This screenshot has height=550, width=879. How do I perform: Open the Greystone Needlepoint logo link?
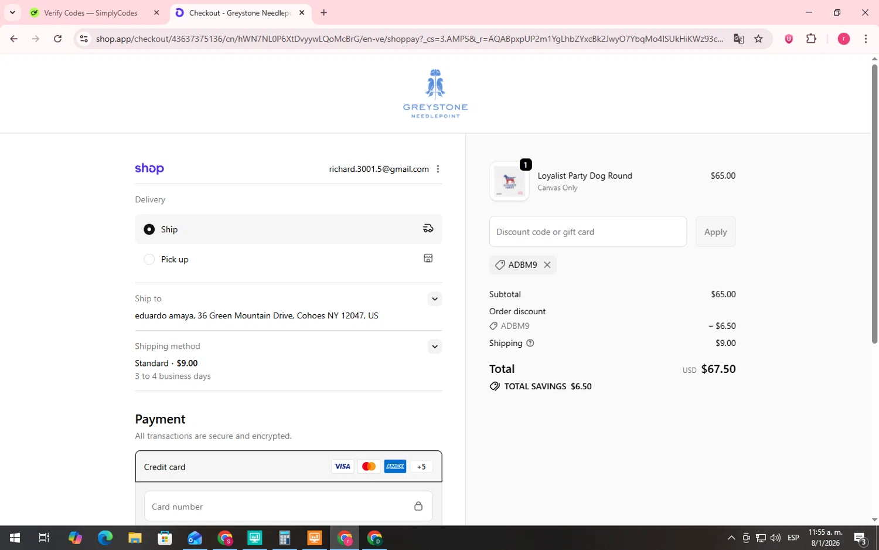(x=435, y=94)
